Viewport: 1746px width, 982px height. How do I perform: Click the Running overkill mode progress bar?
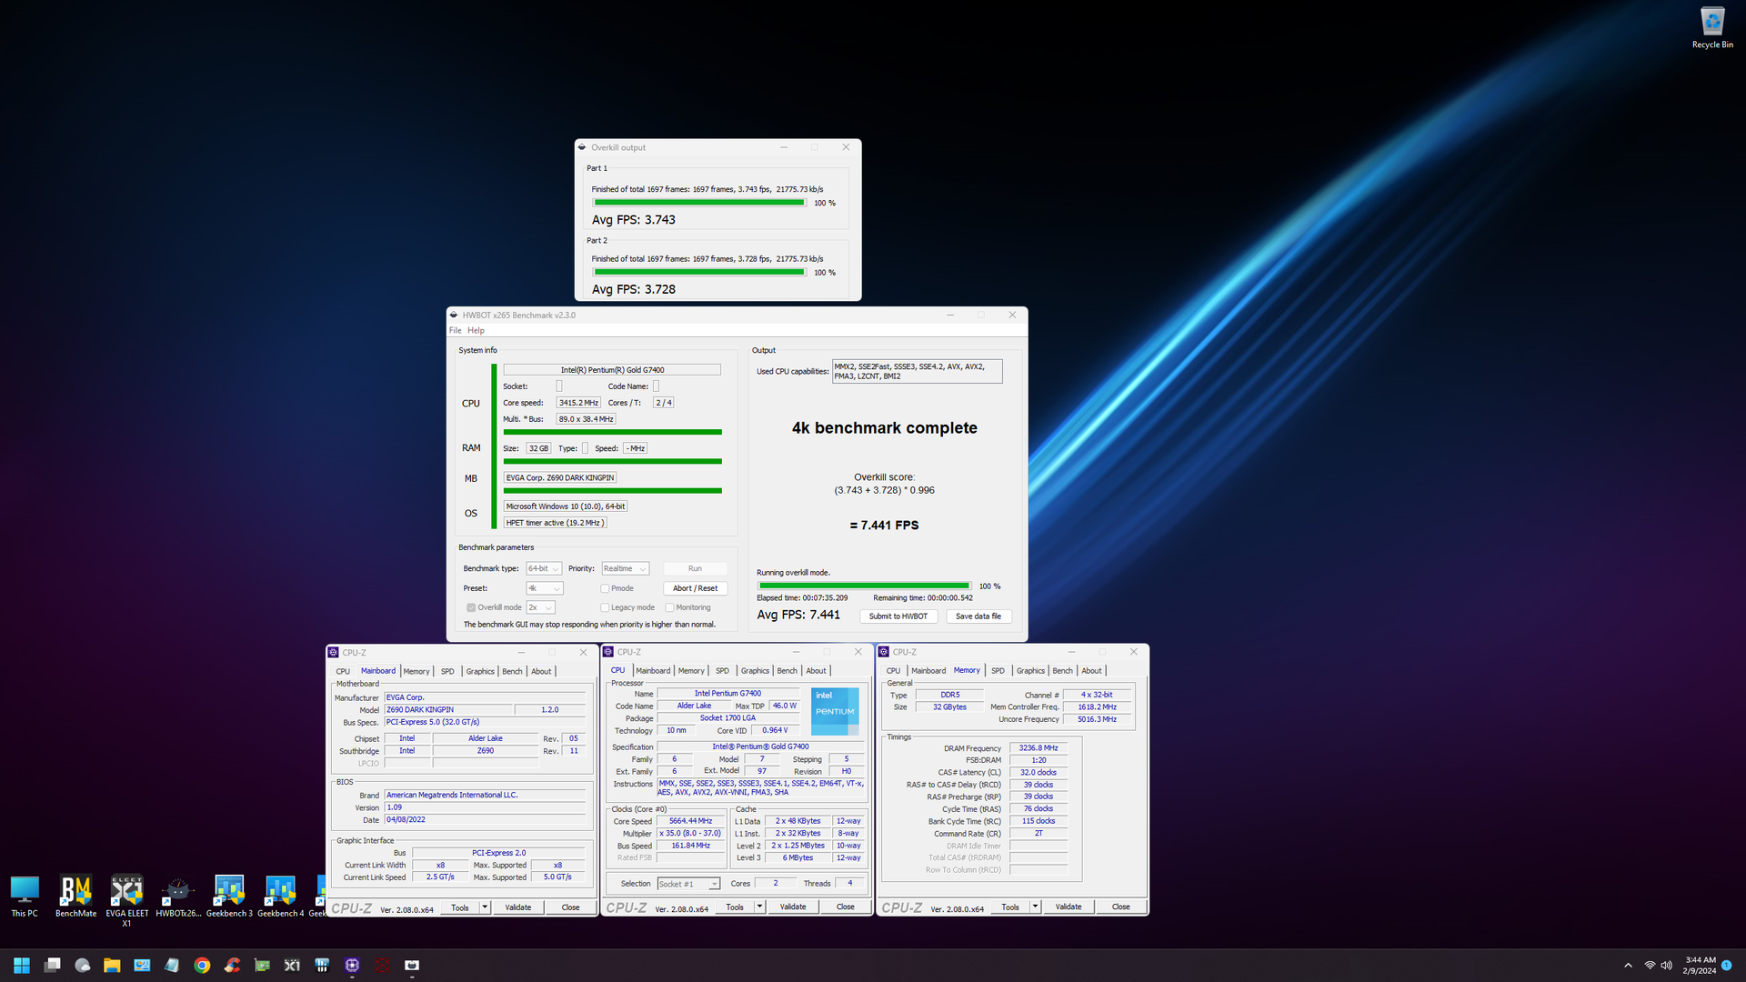point(864,586)
